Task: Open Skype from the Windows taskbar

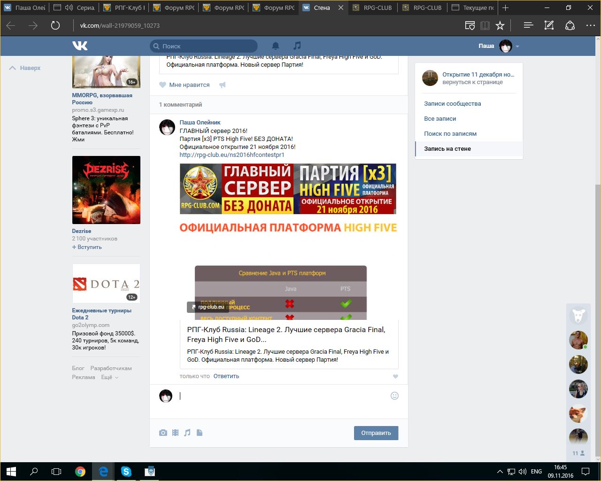Action: pos(126,471)
